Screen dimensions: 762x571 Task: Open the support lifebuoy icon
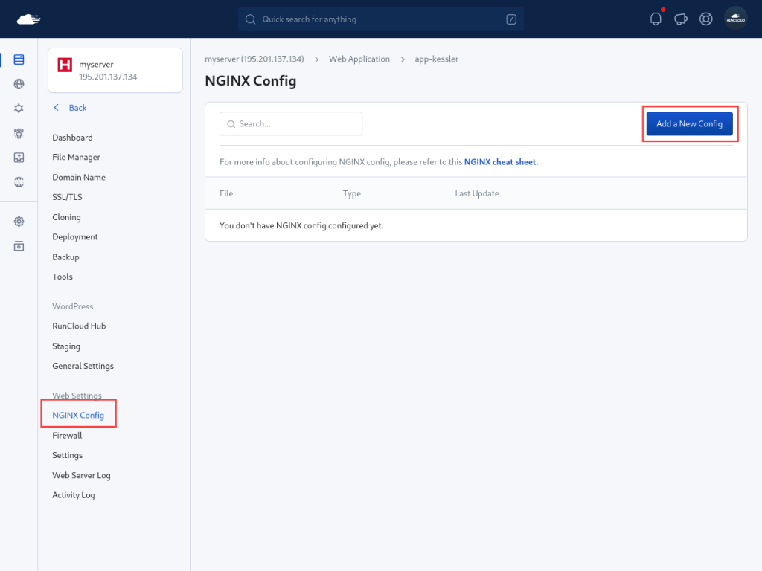tap(706, 19)
